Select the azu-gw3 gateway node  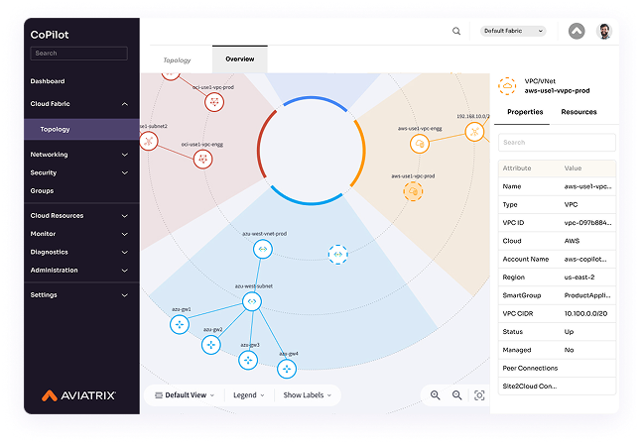pyautogui.click(x=248, y=361)
